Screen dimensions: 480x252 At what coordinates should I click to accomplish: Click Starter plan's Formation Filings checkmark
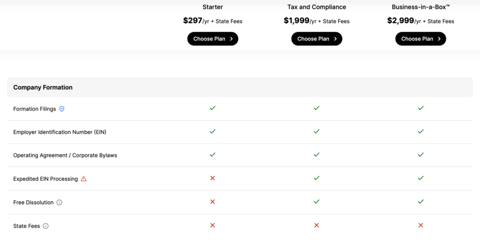(x=212, y=108)
